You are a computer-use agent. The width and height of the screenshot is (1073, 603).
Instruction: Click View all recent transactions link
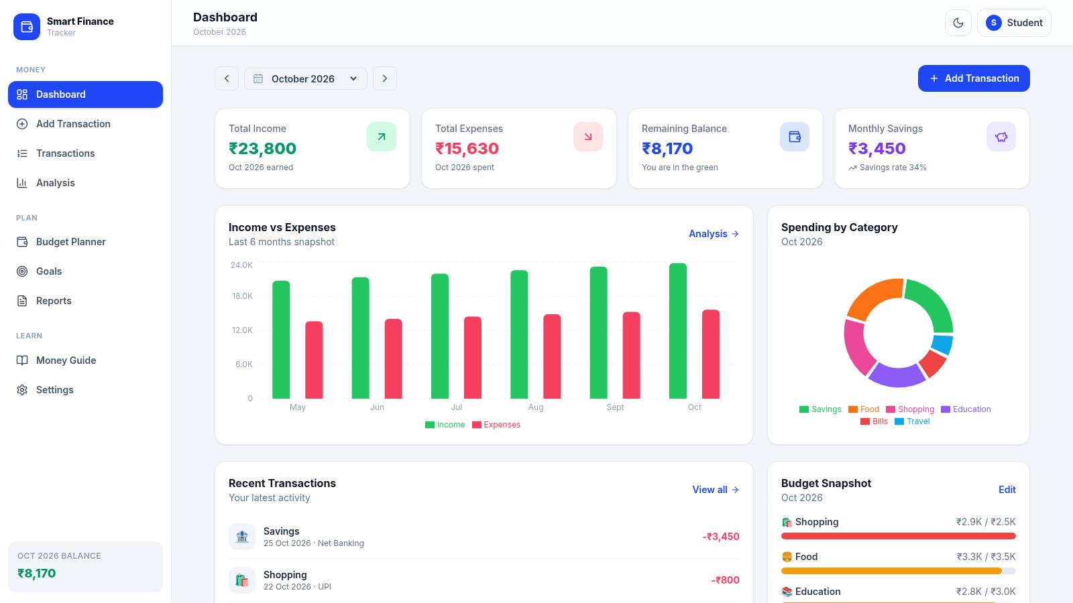pyautogui.click(x=716, y=490)
